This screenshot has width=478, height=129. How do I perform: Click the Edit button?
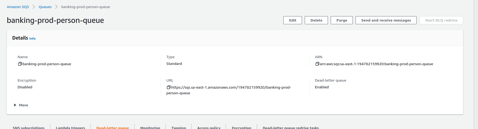pos(293,20)
